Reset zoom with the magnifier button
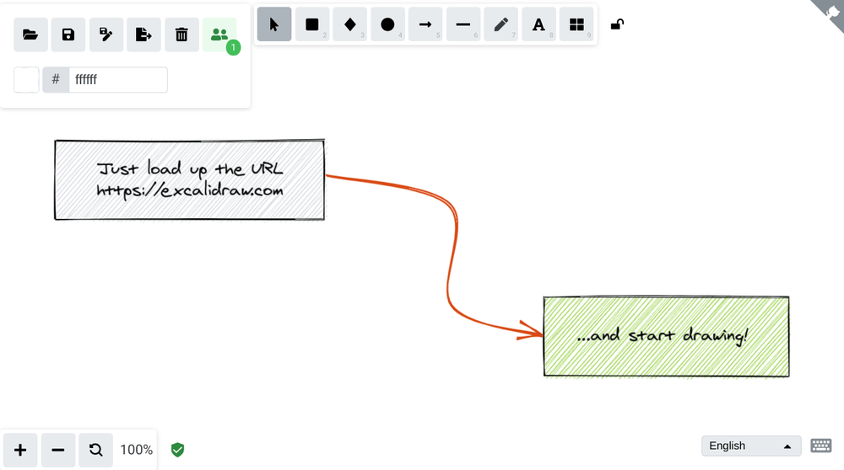The width and height of the screenshot is (844, 470). pos(96,450)
